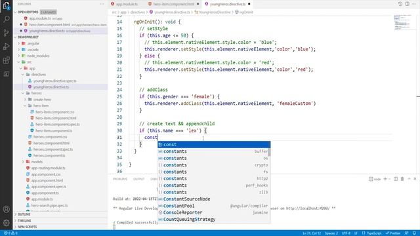Click Spaces: 2 indentation setting
The height and width of the screenshot is (236, 420).
click(331, 233)
